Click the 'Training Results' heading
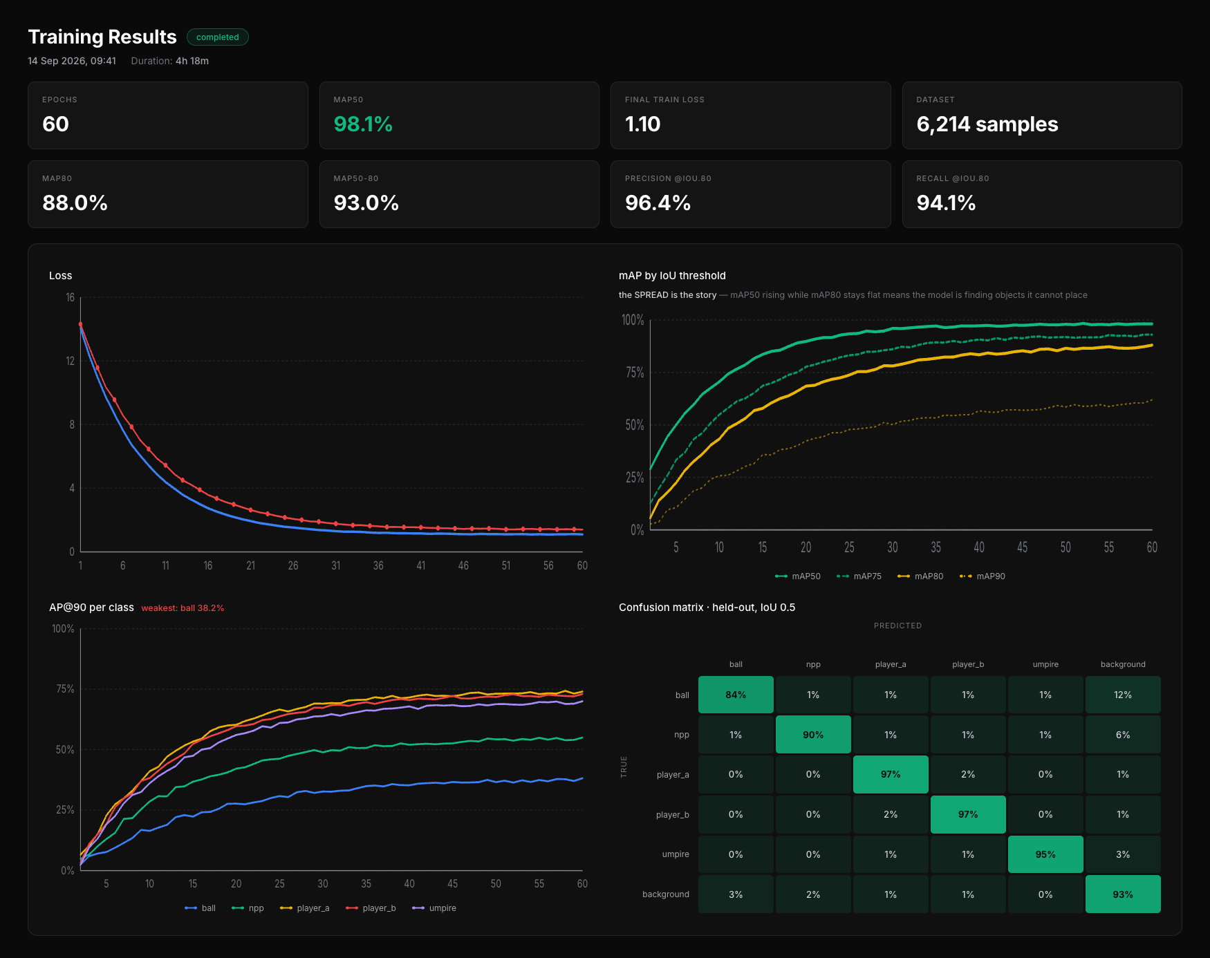This screenshot has height=958, width=1210. 102,37
